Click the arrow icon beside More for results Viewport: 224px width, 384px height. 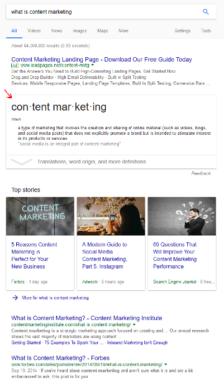click(x=15, y=298)
